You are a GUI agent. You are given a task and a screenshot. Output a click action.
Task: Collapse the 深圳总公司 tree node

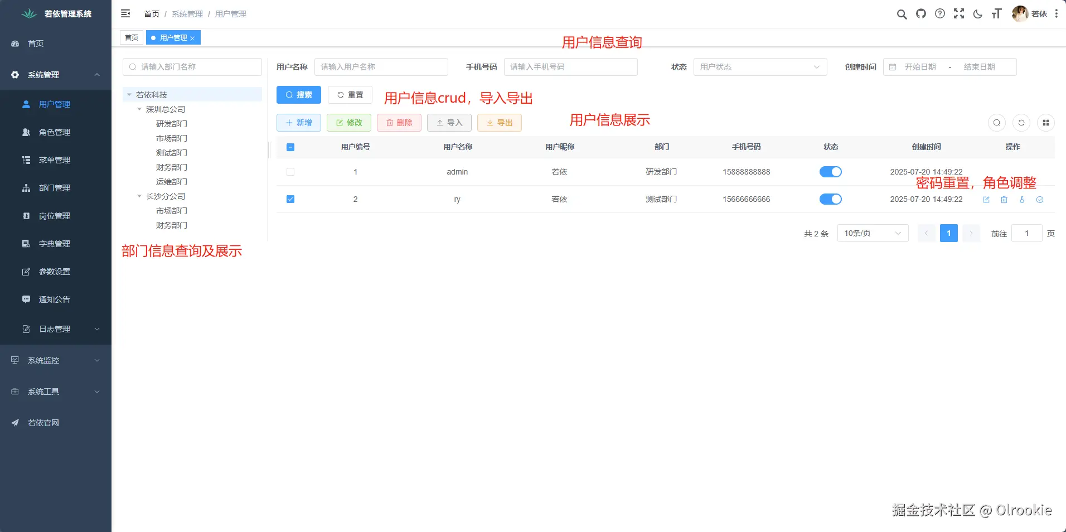tap(139, 109)
